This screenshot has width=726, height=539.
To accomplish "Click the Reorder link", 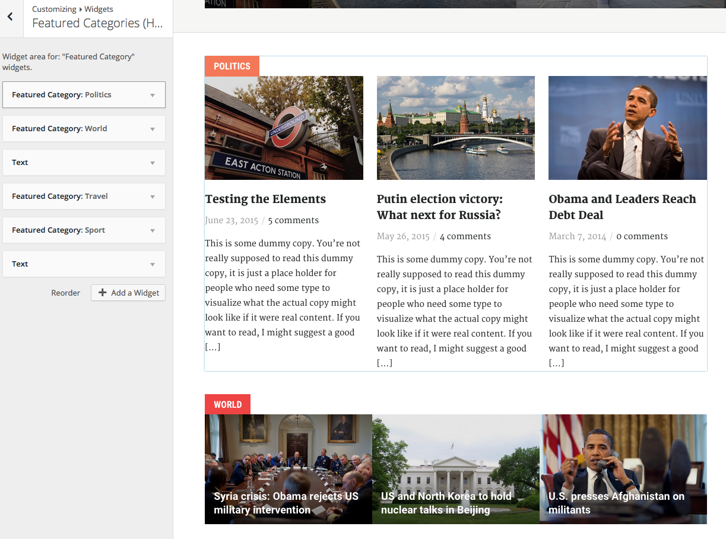I will coord(65,293).
